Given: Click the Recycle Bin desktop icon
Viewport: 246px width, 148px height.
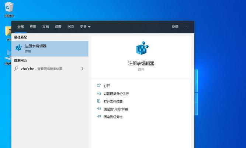Looking at the screenshot, I should [x=9, y=10].
